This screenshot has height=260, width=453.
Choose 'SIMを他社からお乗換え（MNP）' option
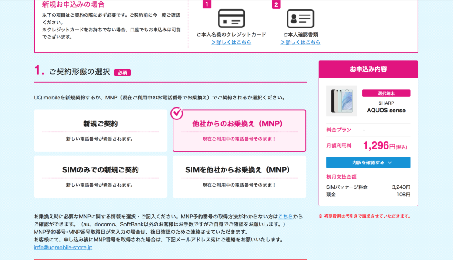pyautogui.click(x=239, y=176)
